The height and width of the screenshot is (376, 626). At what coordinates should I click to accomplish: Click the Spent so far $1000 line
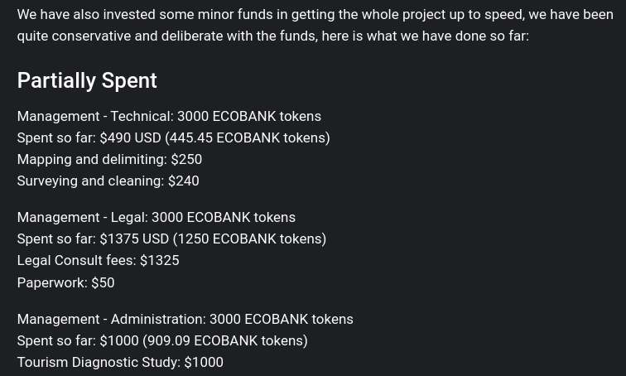click(x=162, y=341)
